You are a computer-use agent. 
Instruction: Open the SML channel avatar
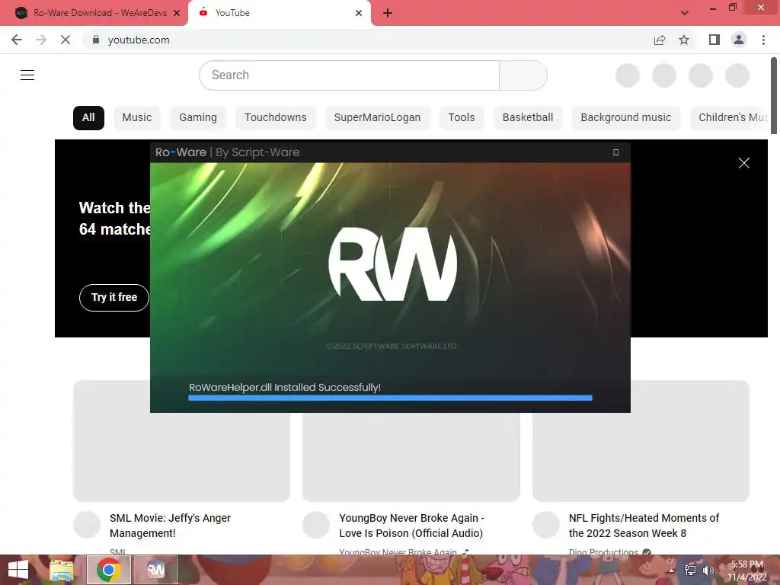[87, 525]
